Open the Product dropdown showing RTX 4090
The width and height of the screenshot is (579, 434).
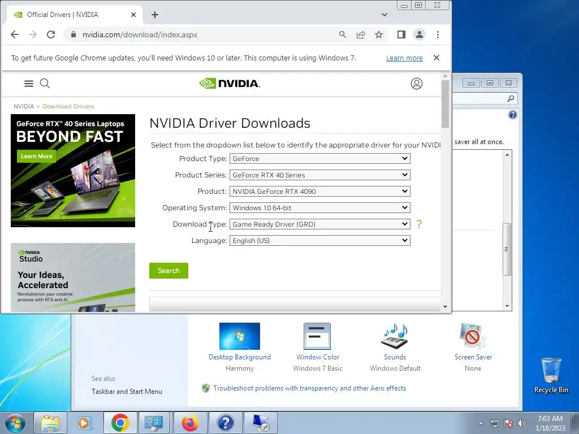click(x=320, y=191)
